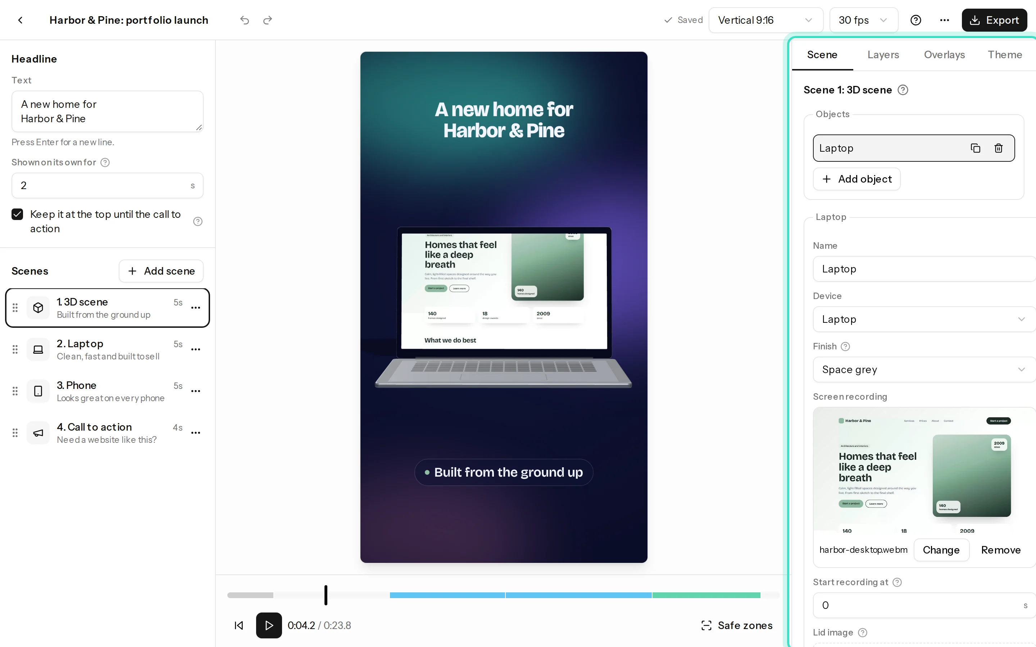Image resolution: width=1036 pixels, height=647 pixels.
Task: Open the Device dropdown showing Laptop
Action: (924, 319)
